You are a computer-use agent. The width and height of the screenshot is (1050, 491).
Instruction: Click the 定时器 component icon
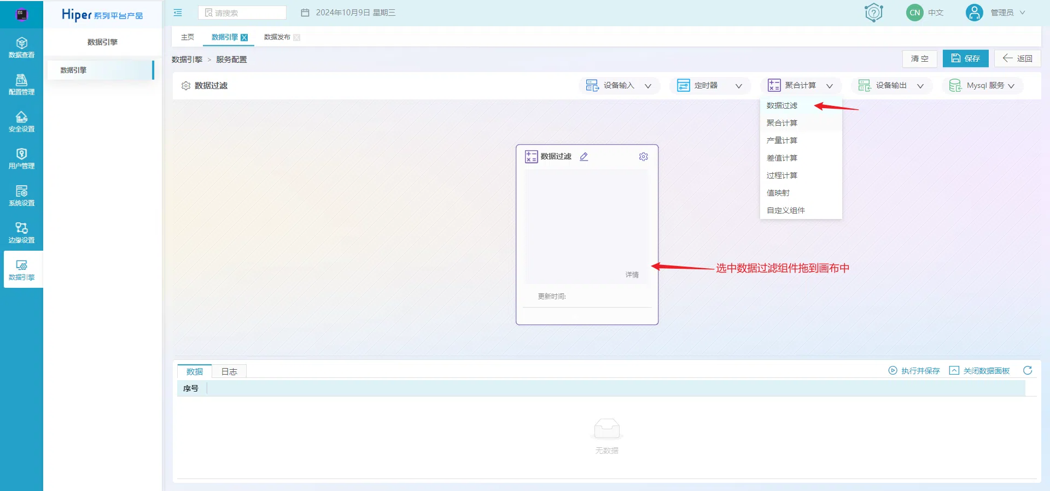tap(684, 85)
